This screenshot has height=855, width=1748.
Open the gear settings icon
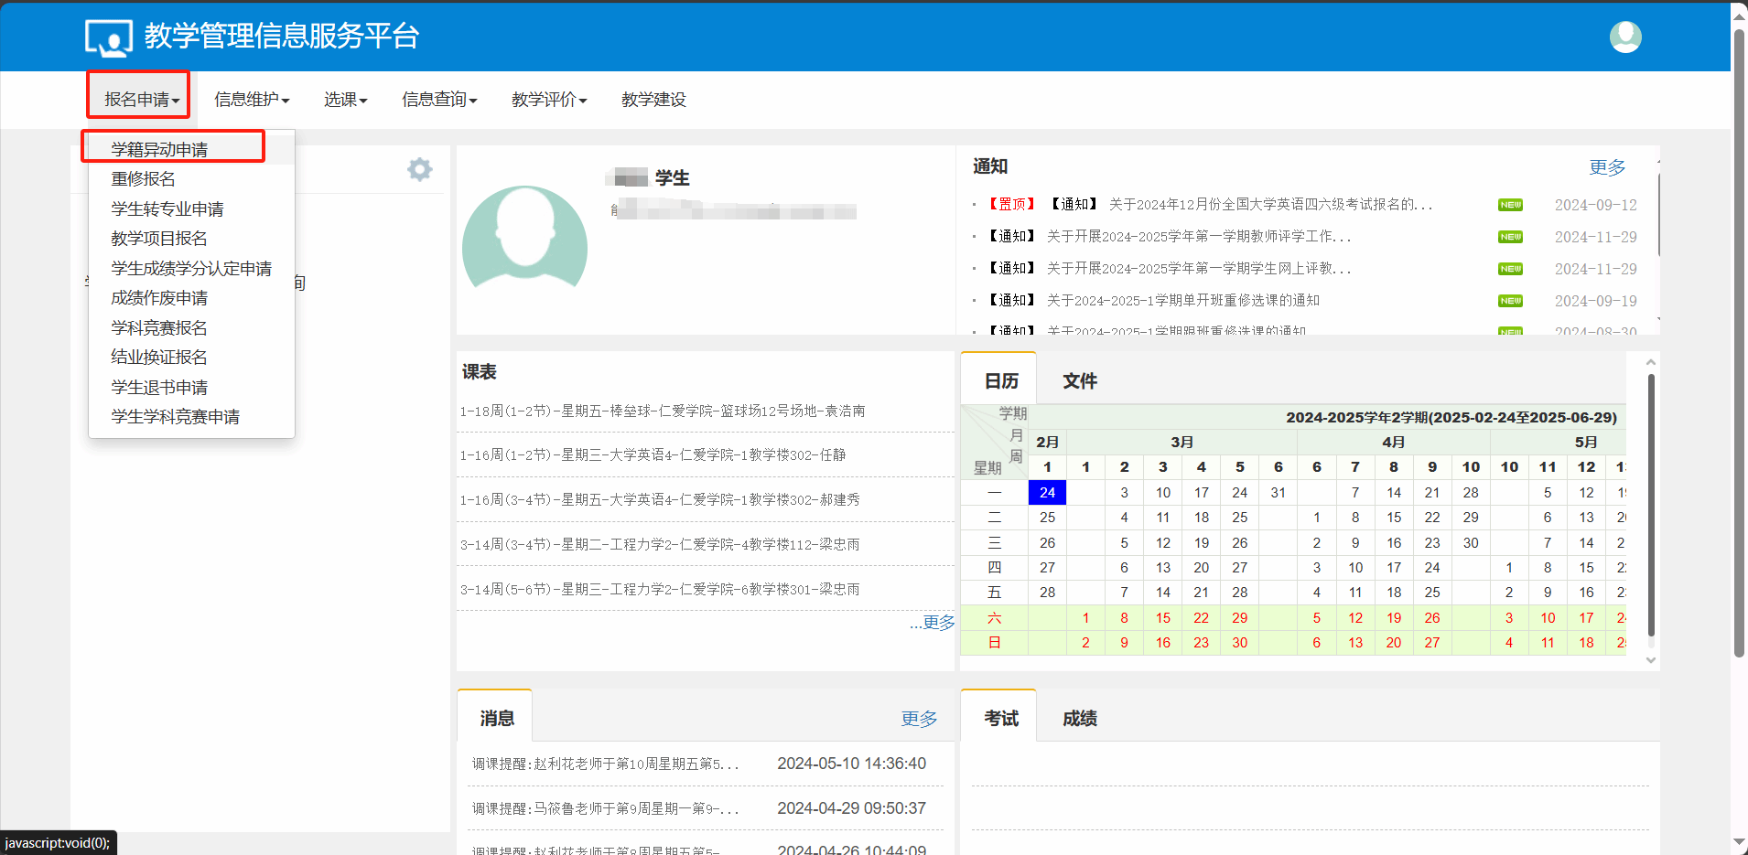click(x=420, y=169)
